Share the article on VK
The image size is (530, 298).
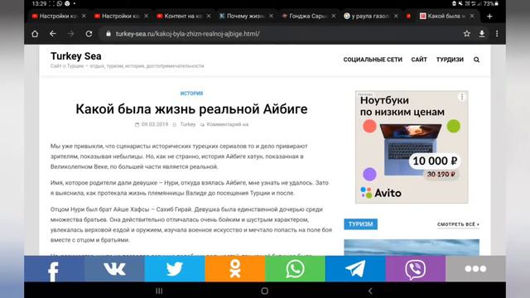coord(114,269)
